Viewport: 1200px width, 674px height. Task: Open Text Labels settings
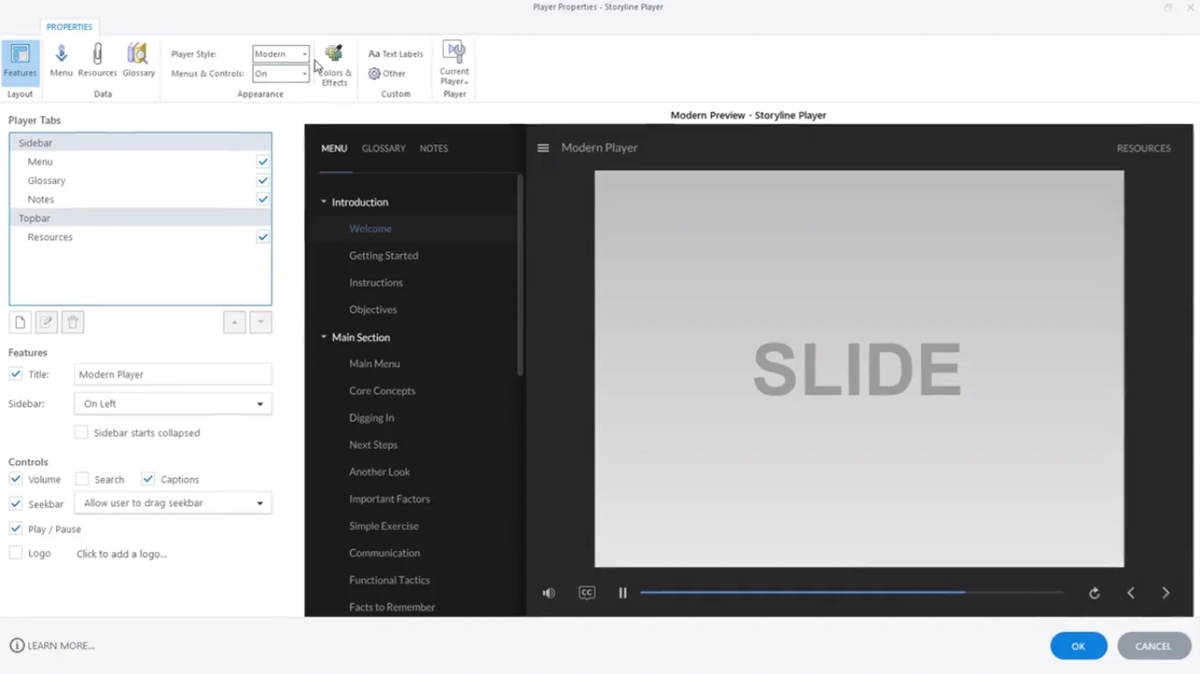point(396,54)
